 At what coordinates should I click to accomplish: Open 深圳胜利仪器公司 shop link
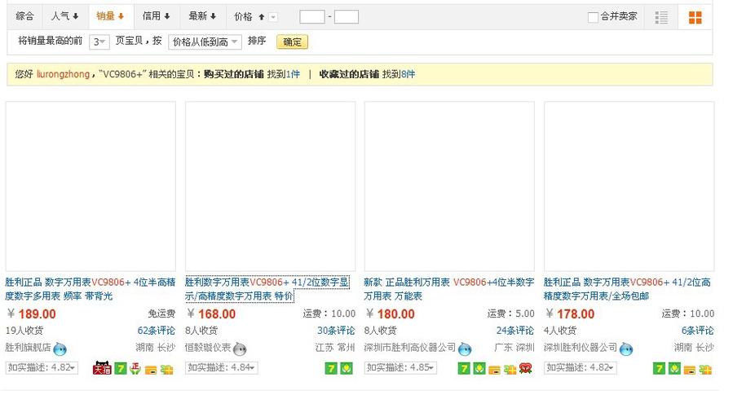tap(581, 348)
